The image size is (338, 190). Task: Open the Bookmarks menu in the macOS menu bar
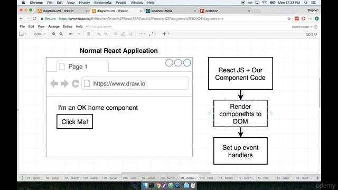(x=103, y=3)
